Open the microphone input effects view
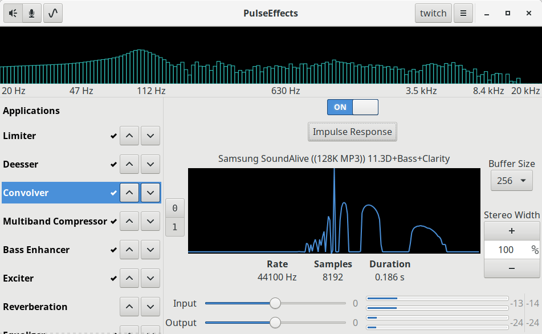The height and width of the screenshot is (334, 542). point(32,13)
